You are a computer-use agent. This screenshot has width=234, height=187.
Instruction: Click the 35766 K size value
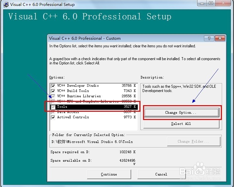[x=129, y=85]
